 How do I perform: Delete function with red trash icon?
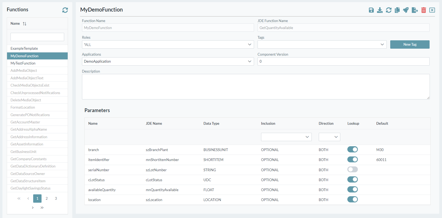(x=424, y=10)
